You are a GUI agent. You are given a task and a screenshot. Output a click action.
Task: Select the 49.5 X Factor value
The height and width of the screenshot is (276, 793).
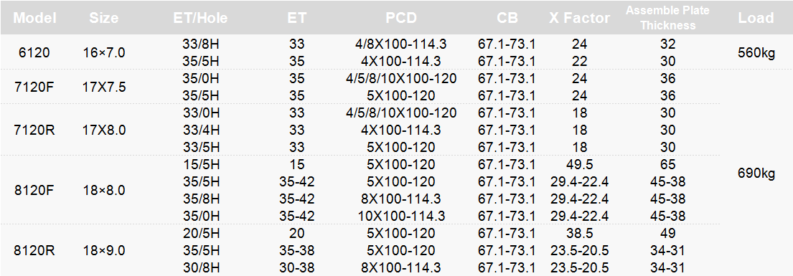pos(580,165)
